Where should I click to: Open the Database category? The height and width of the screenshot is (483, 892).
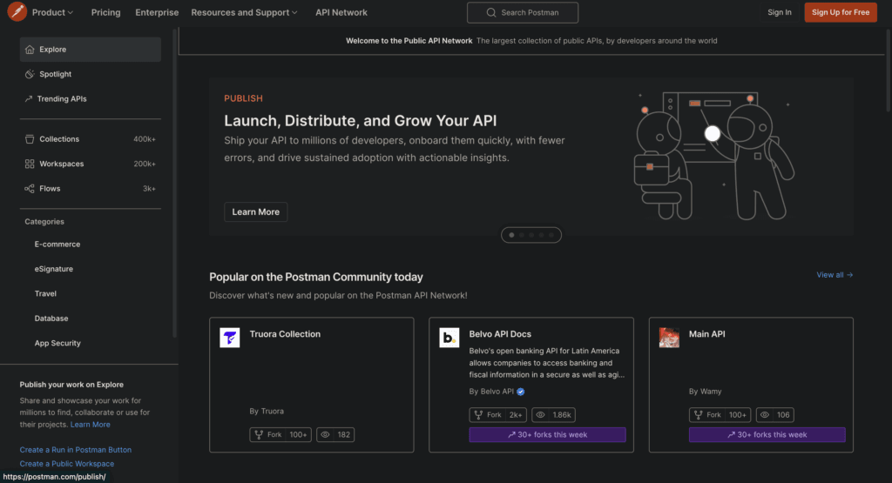pos(51,319)
